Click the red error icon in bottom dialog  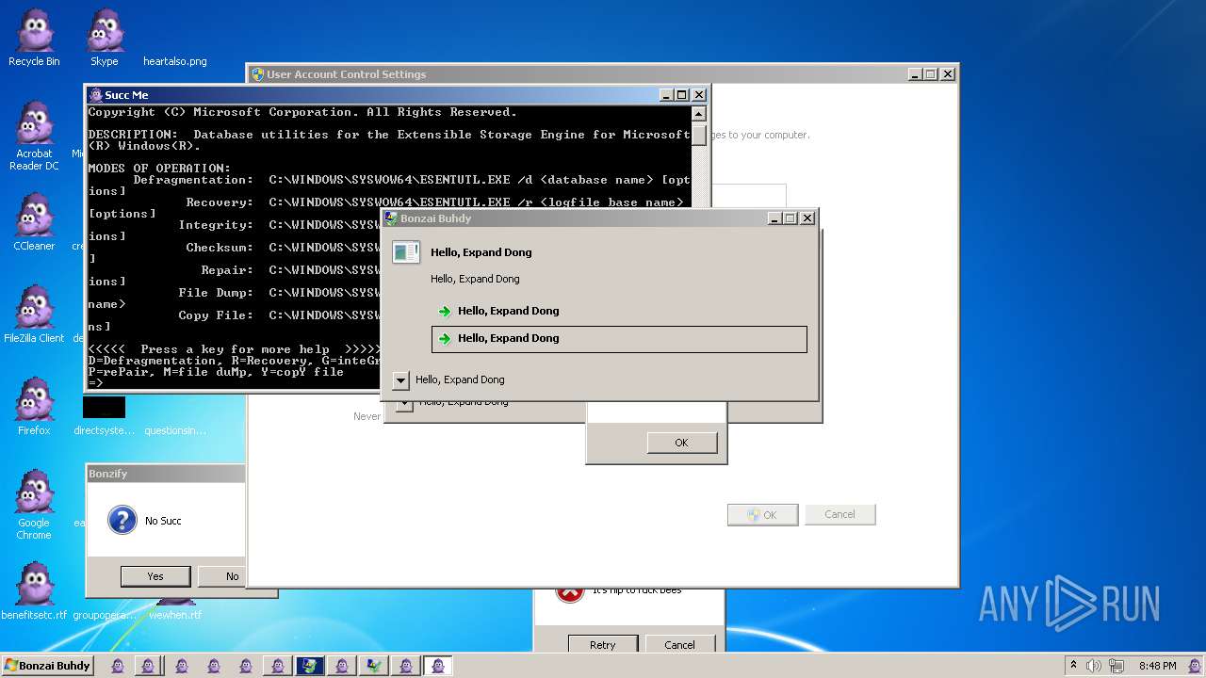pyautogui.click(x=569, y=592)
